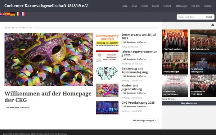This screenshot has height=135, width=216.
Task: Click 'Alle Beiträge anzeigen' button
Action: [144, 121]
